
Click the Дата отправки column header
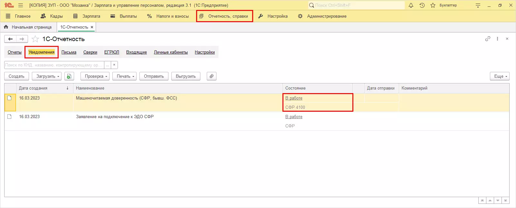click(381, 88)
